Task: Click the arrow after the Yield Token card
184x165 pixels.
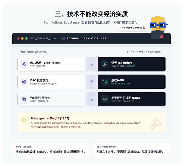Action: 91,64
